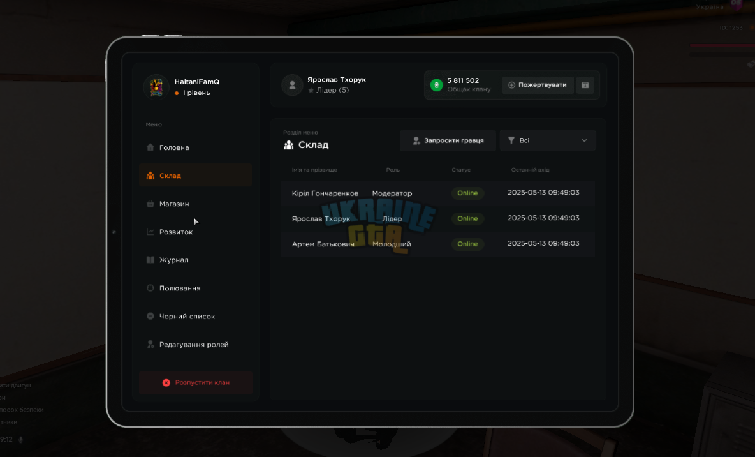Click the Пожертвувати button
The height and width of the screenshot is (457, 755).
click(538, 85)
